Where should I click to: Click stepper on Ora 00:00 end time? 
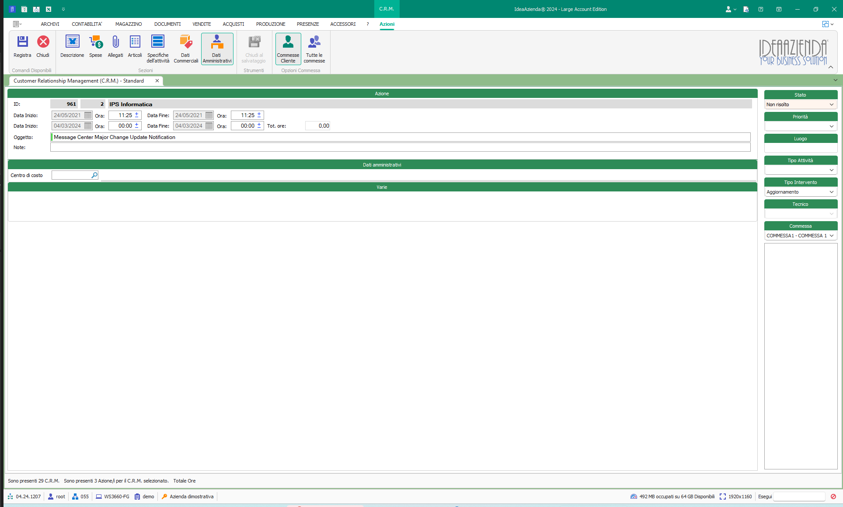(x=259, y=125)
